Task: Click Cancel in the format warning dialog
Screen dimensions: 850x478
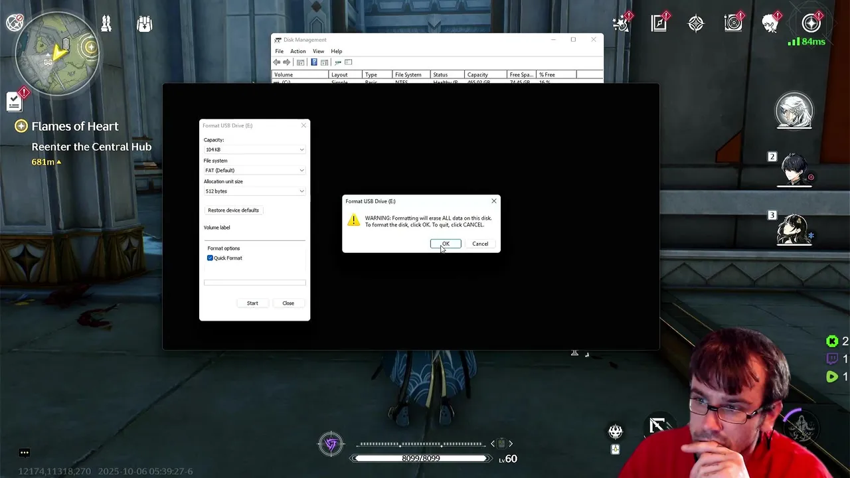Action: (x=480, y=244)
